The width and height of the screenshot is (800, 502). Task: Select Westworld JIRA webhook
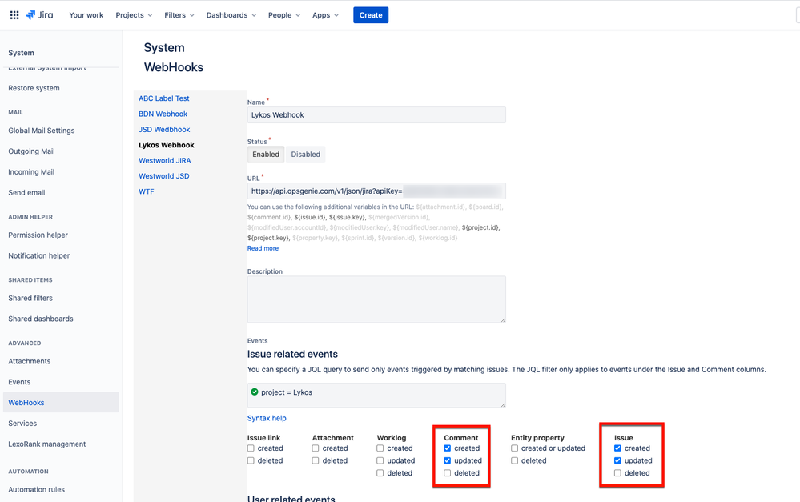(x=165, y=161)
